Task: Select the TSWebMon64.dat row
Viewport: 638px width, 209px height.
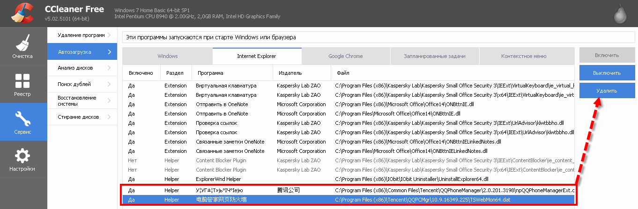Action: (x=349, y=200)
